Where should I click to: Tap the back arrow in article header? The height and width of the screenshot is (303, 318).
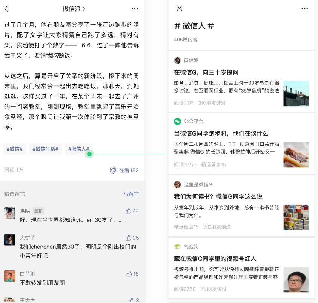point(6,9)
